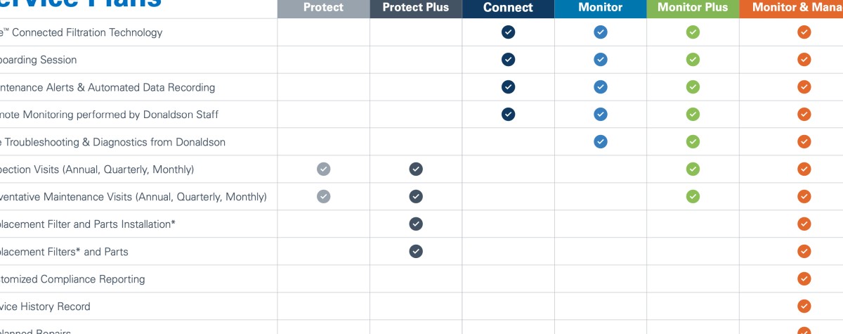Screen dimensions: 843x334
Task: Click Protect Plus checkmark for Filter and Parts Installation
Action: (x=416, y=224)
